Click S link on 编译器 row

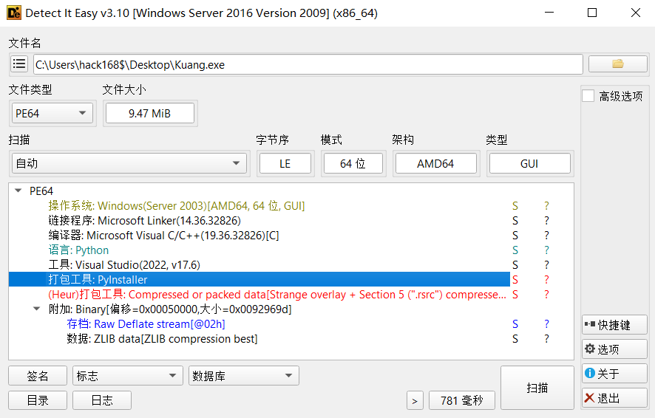(515, 236)
